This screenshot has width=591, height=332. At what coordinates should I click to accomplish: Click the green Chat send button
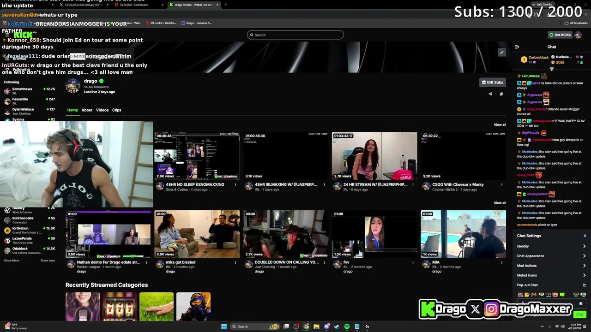[580, 314]
